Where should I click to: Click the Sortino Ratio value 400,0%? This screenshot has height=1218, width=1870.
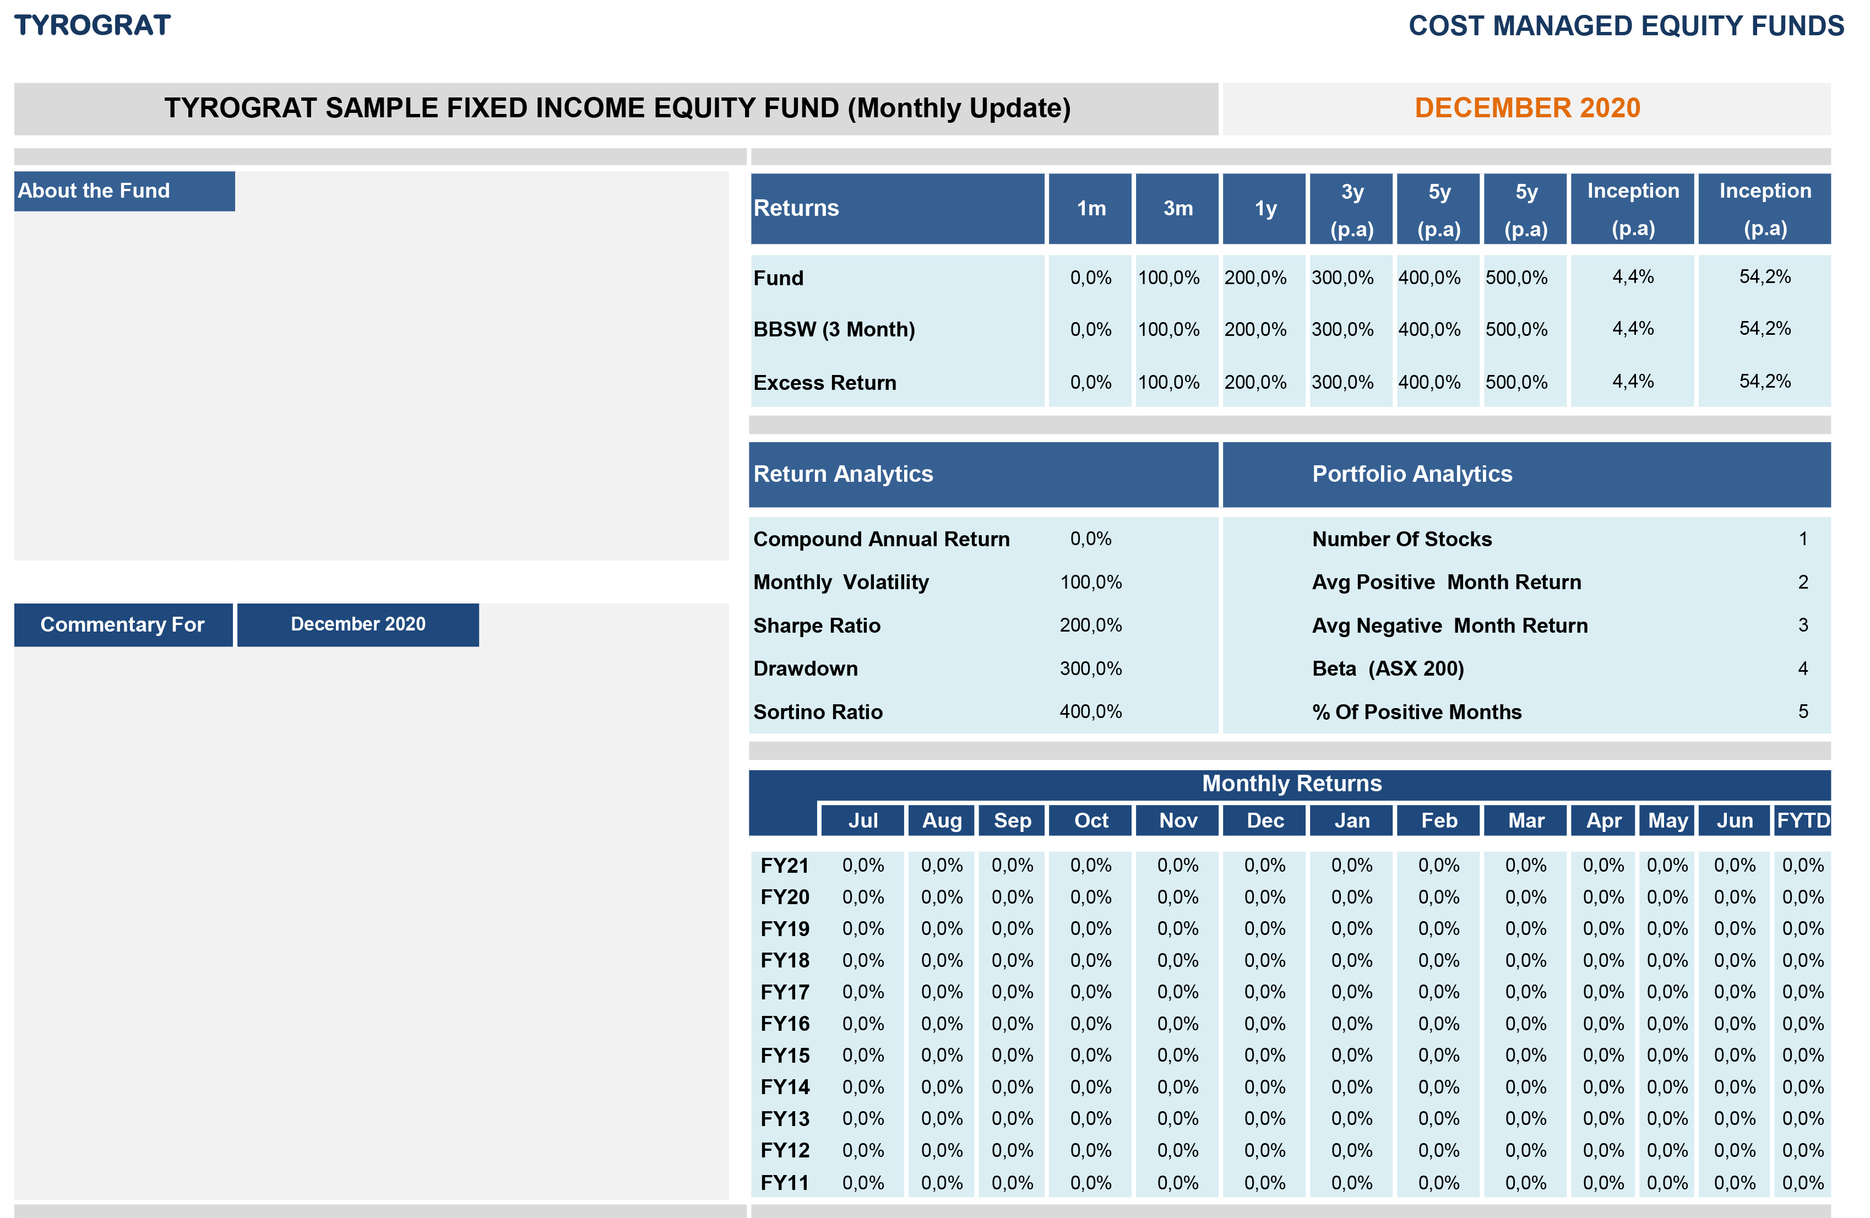tap(1091, 712)
